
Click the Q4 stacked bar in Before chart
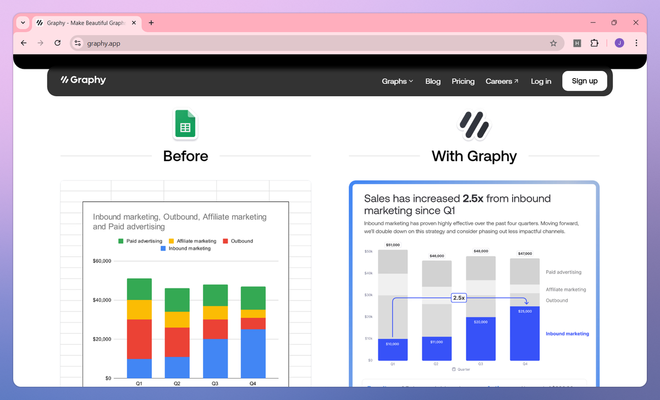(x=253, y=332)
